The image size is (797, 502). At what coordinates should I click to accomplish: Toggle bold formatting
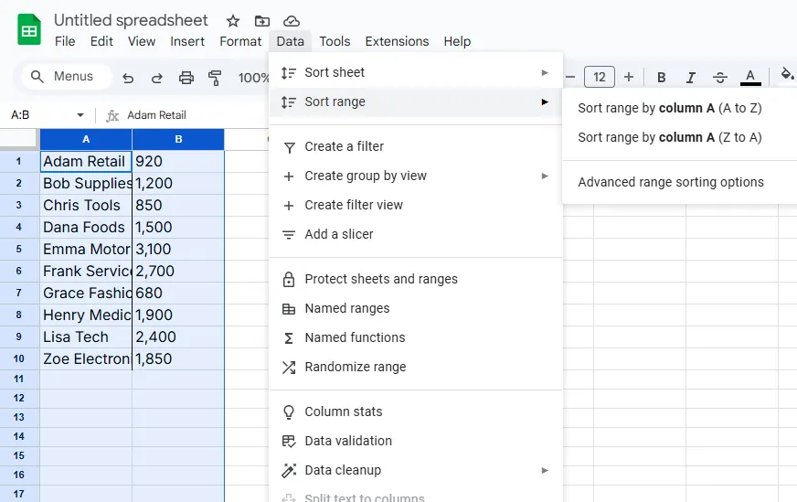click(x=662, y=78)
